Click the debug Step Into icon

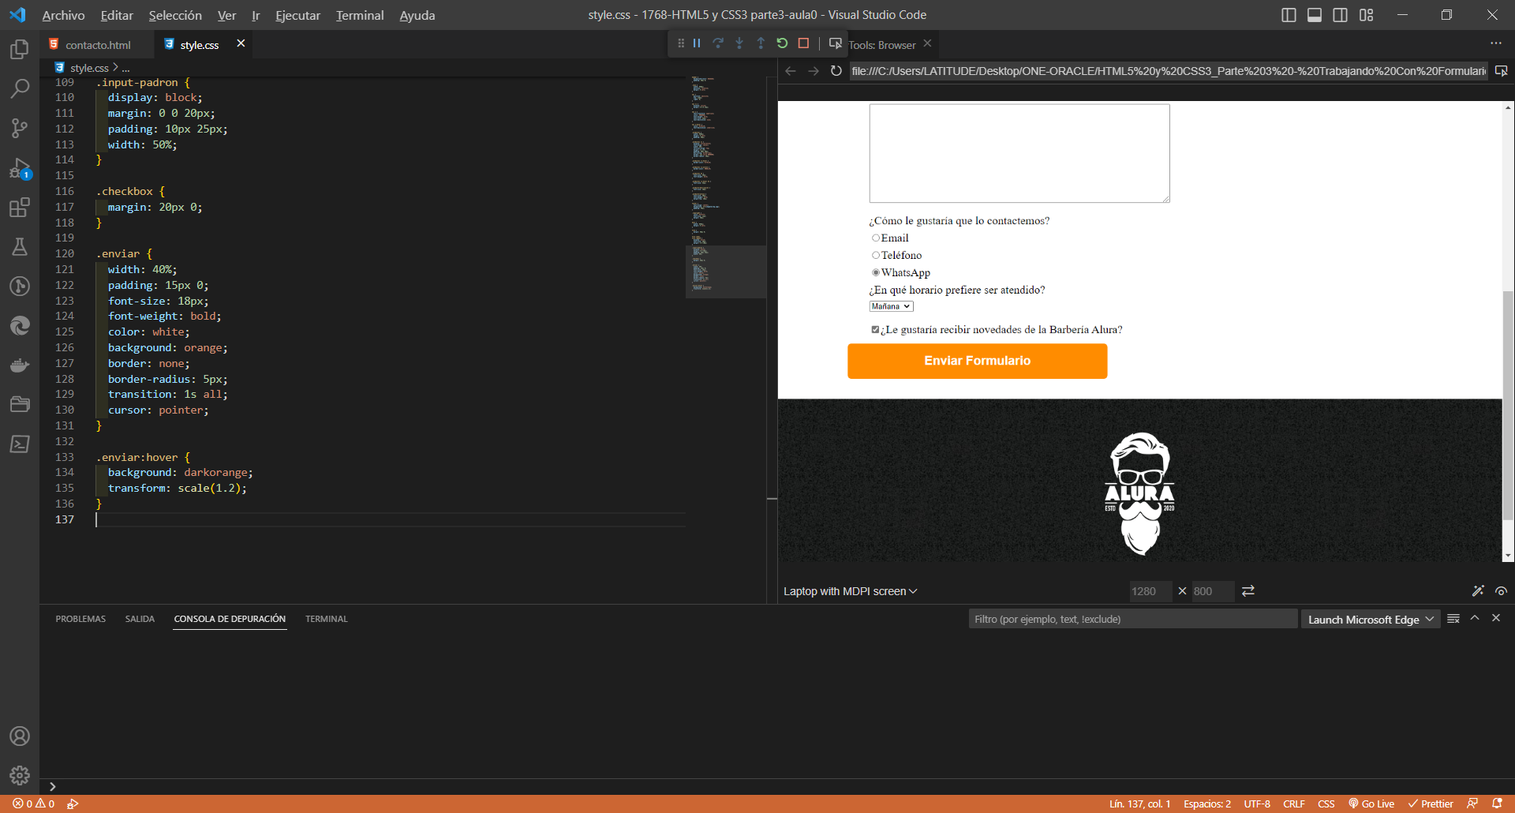pos(739,43)
